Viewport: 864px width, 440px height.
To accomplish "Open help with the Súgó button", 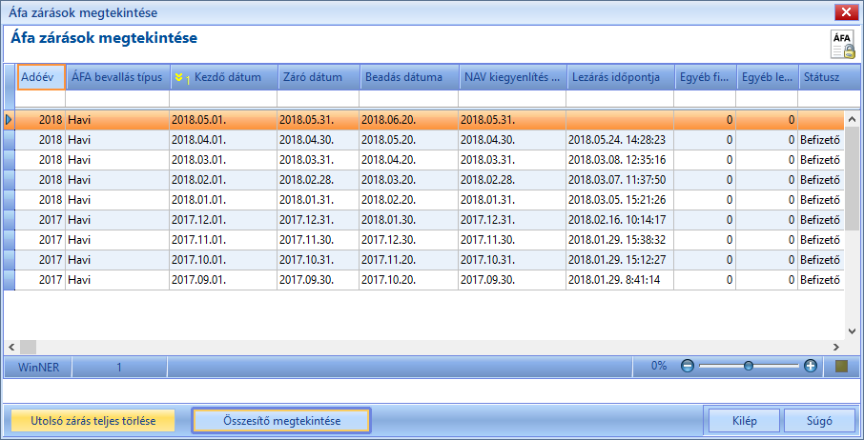I will (x=819, y=421).
